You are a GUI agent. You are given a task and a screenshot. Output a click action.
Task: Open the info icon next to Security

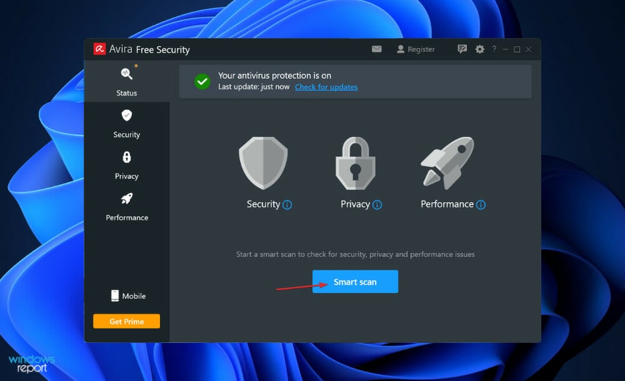click(287, 204)
